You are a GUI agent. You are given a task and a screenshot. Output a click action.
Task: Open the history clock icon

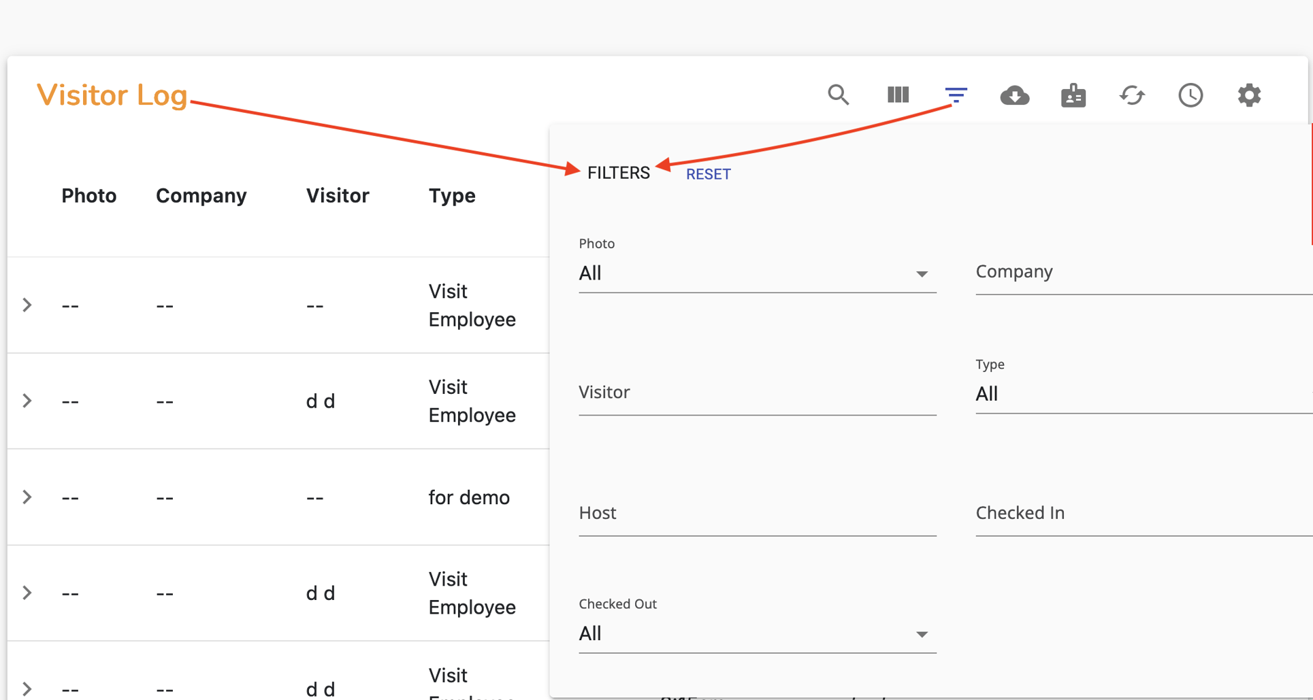coord(1190,95)
